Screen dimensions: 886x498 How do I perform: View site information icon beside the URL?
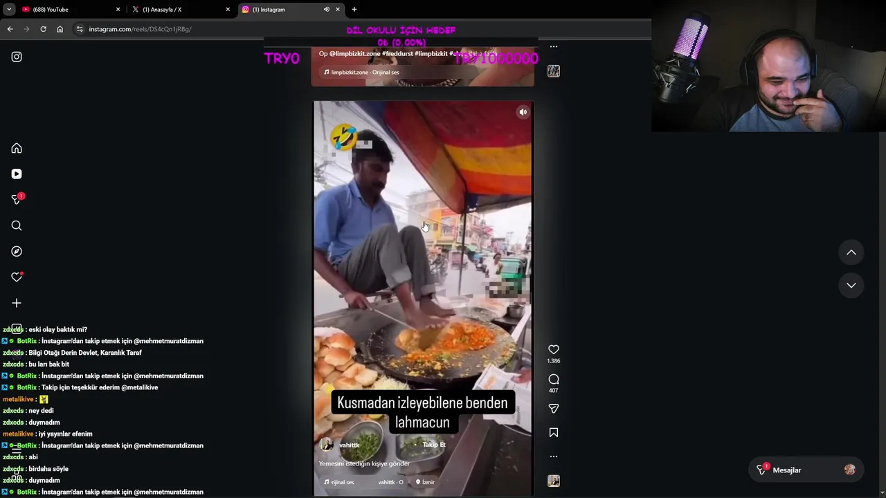pyautogui.click(x=80, y=29)
